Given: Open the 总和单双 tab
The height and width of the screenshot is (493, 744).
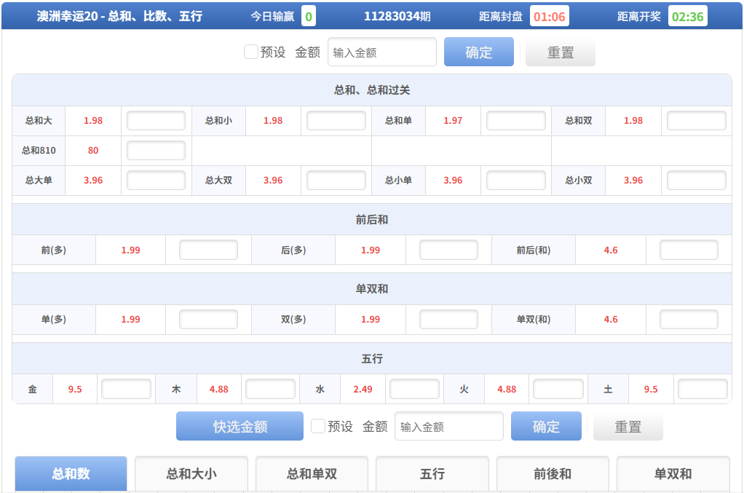Looking at the screenshot, I should (x=312, y=474).
